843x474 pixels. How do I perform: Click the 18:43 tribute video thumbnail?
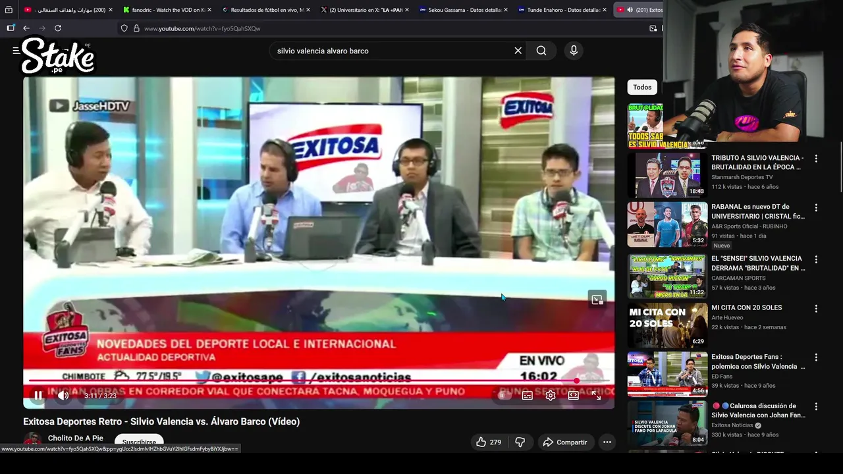667,175
